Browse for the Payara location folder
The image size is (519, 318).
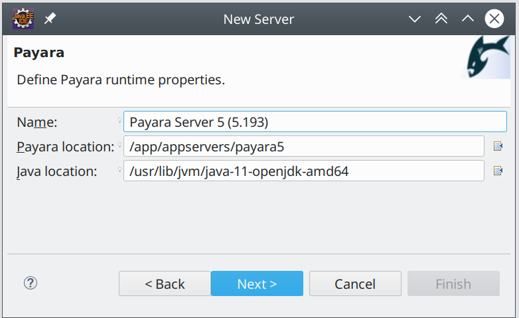(x=498, y=146)
